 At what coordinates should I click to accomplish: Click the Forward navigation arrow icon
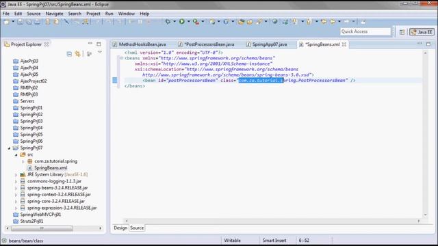(347, 21)
